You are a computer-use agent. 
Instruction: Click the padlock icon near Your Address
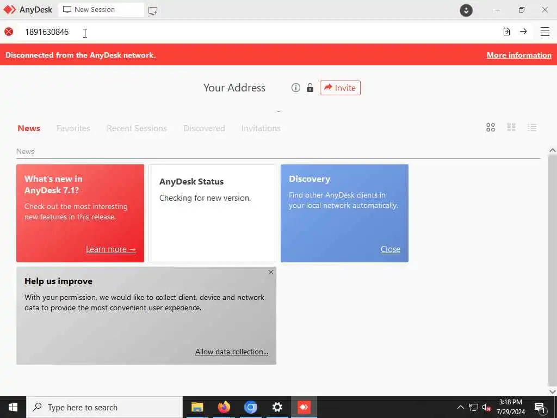310,88
